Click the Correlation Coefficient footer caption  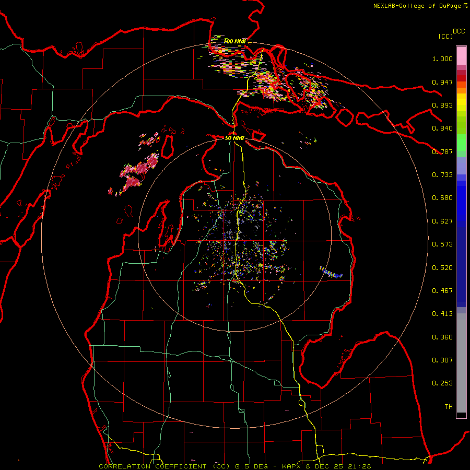(234, 466)
